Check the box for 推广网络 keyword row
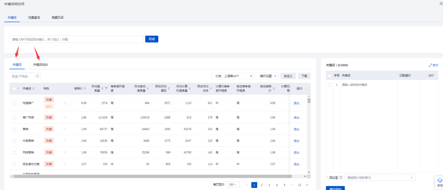443x190 pixels. [14, 117]
